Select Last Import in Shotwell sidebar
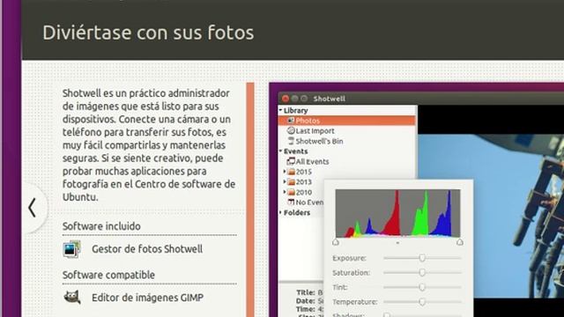This screenshot has height=317, width=564. click(x=315, y=131)
